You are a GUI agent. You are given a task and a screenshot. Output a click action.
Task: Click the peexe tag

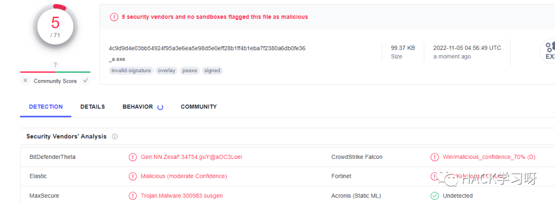pyautogui.click(x=190, y=71)
